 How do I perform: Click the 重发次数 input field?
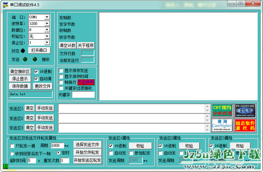(x=65, y=161)
